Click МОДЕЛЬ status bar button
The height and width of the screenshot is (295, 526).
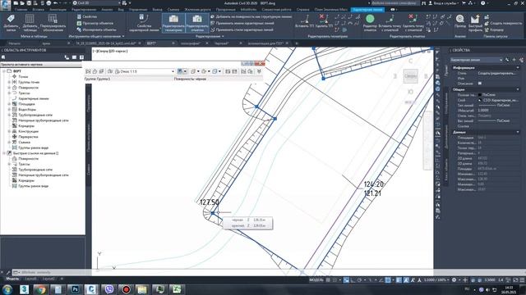(316, 279)
